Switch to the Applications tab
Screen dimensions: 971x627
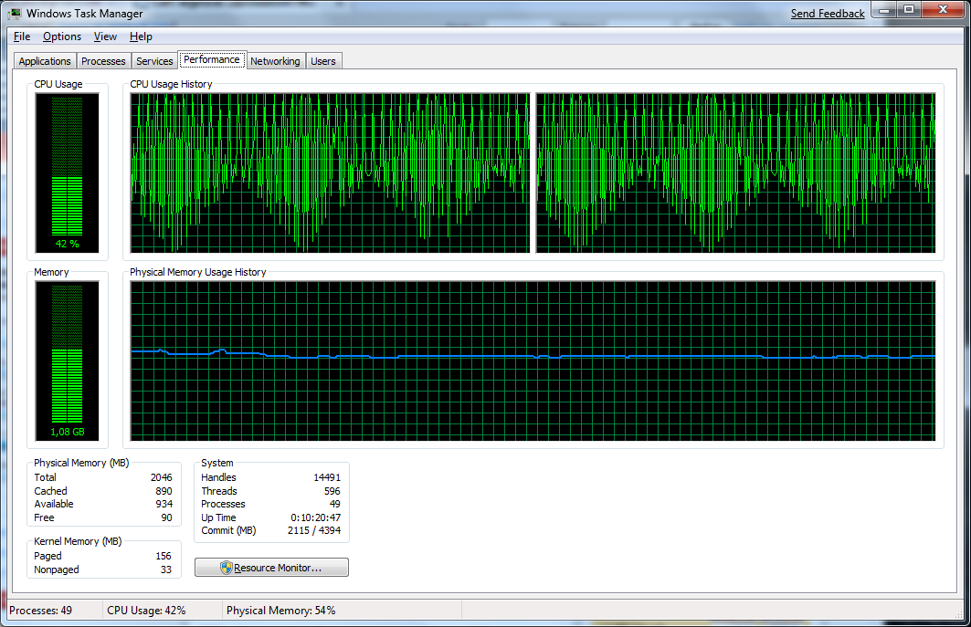[45, 61]
